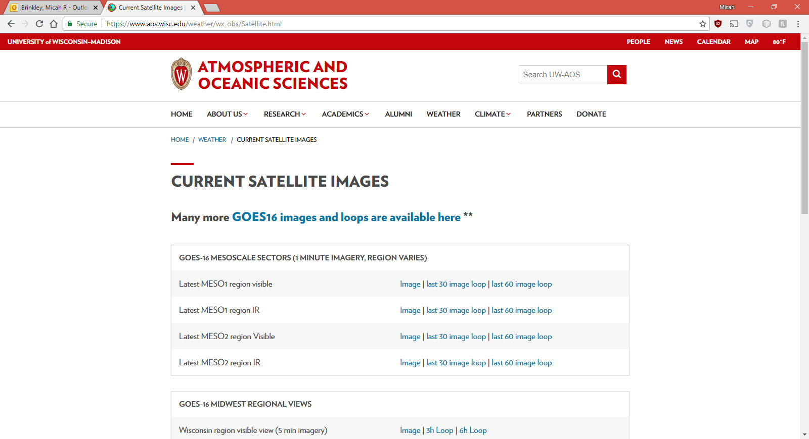Click the red search magnifier button
The width and height of the screenshot is (809, 439).
click(x=617, y=75)
